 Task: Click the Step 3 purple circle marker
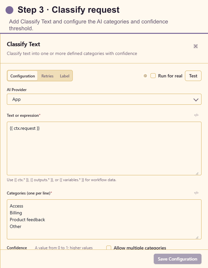pyautogui.click(x=9, y=10)
